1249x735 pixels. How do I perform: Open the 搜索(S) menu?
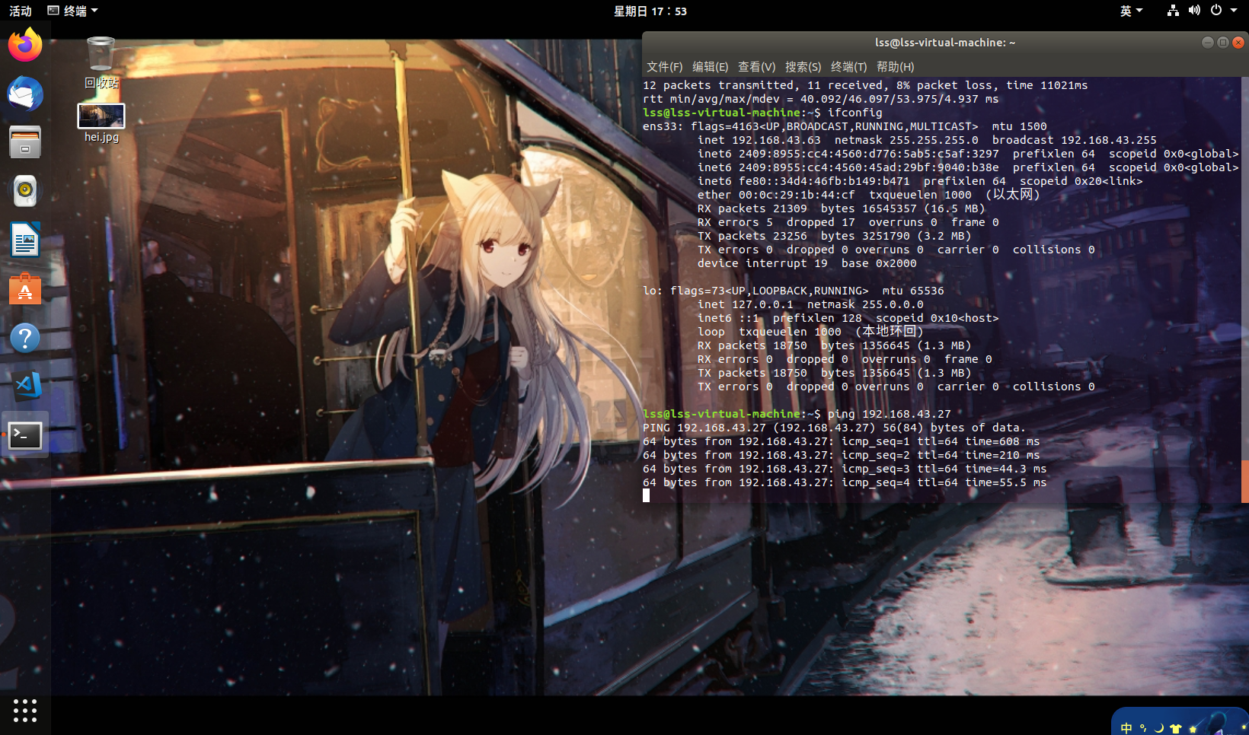click(x=803, y=67)
